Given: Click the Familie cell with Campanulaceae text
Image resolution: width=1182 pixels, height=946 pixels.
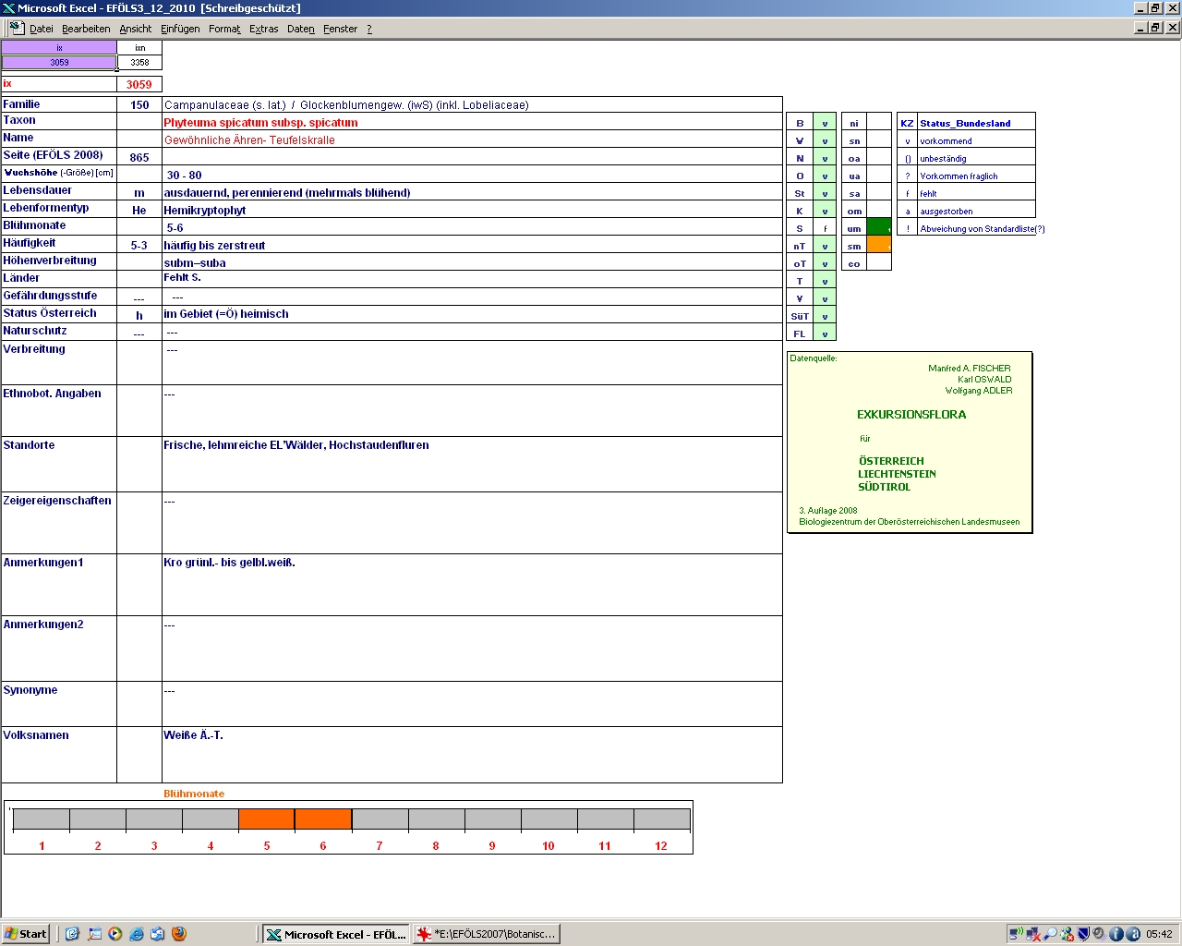Looking at the screenshot, I should [472, 105].
